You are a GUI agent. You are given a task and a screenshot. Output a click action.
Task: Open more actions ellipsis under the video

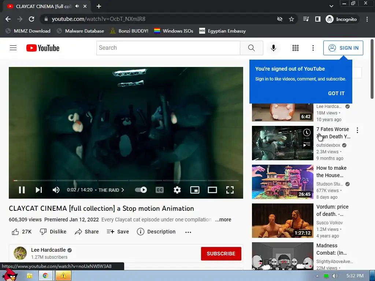[188, 232]
